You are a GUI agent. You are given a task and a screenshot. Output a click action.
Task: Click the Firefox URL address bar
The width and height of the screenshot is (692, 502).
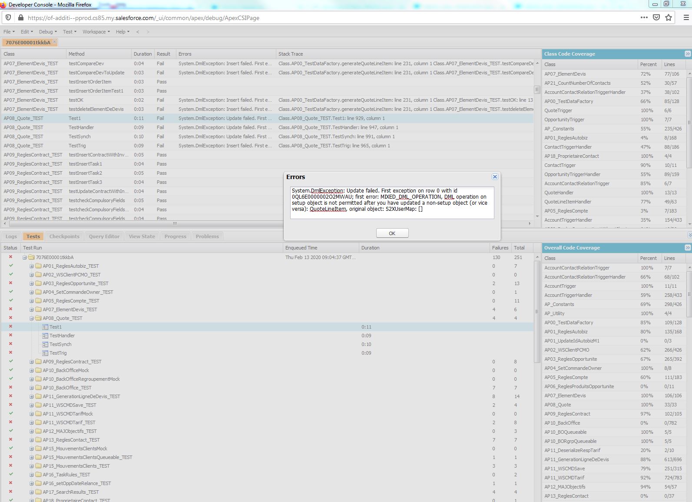point(304,18)
